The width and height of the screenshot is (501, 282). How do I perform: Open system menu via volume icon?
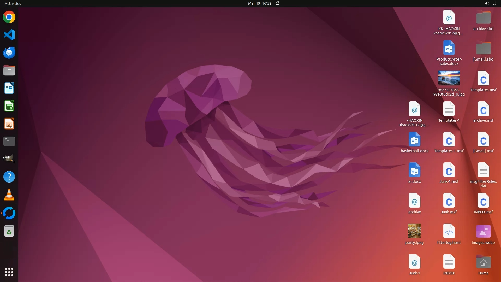click(487, 3)
